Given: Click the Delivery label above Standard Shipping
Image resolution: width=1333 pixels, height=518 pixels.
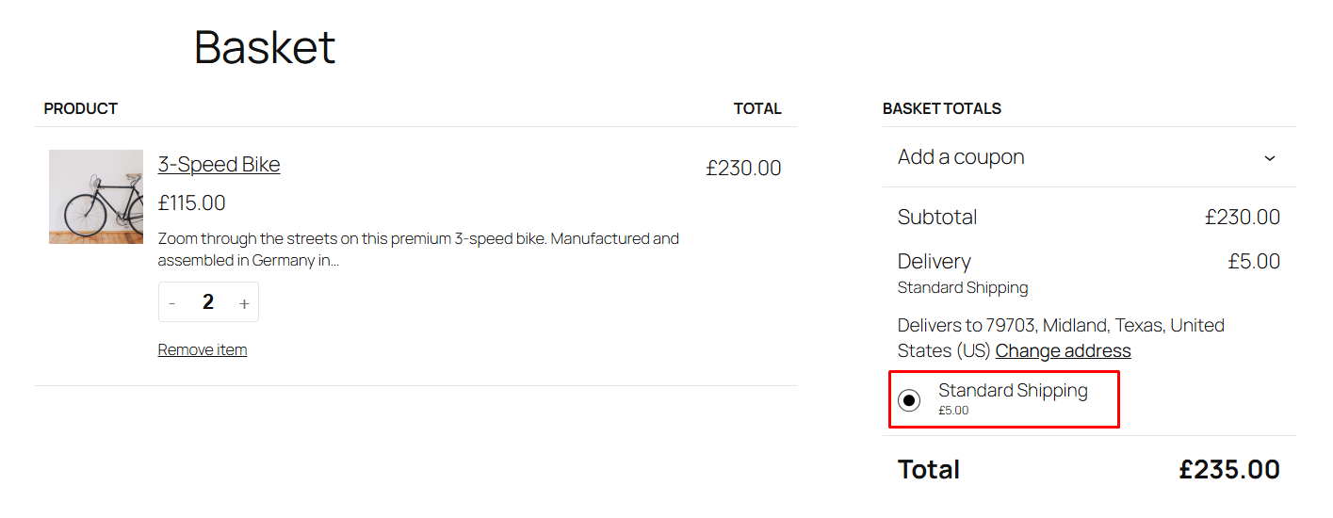Looking at the screenshot, I should click(934, 261).
